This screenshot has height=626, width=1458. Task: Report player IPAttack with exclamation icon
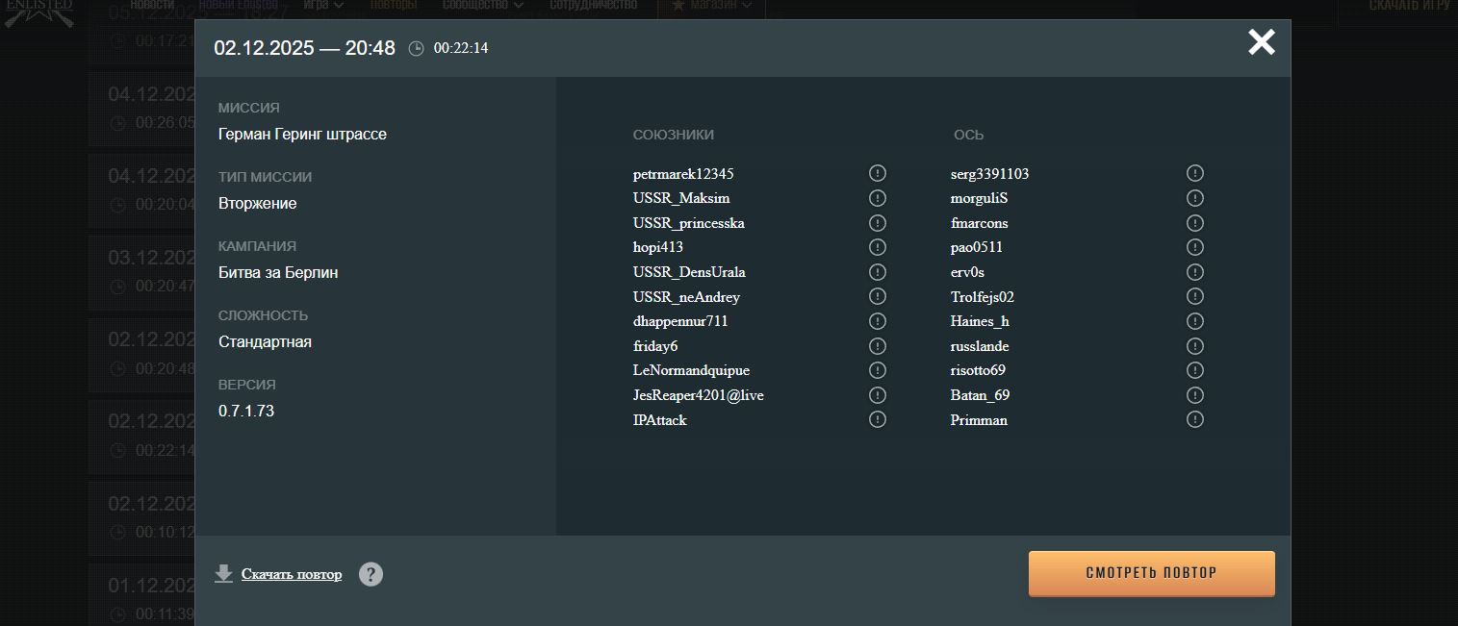click(x=877, y=419)
